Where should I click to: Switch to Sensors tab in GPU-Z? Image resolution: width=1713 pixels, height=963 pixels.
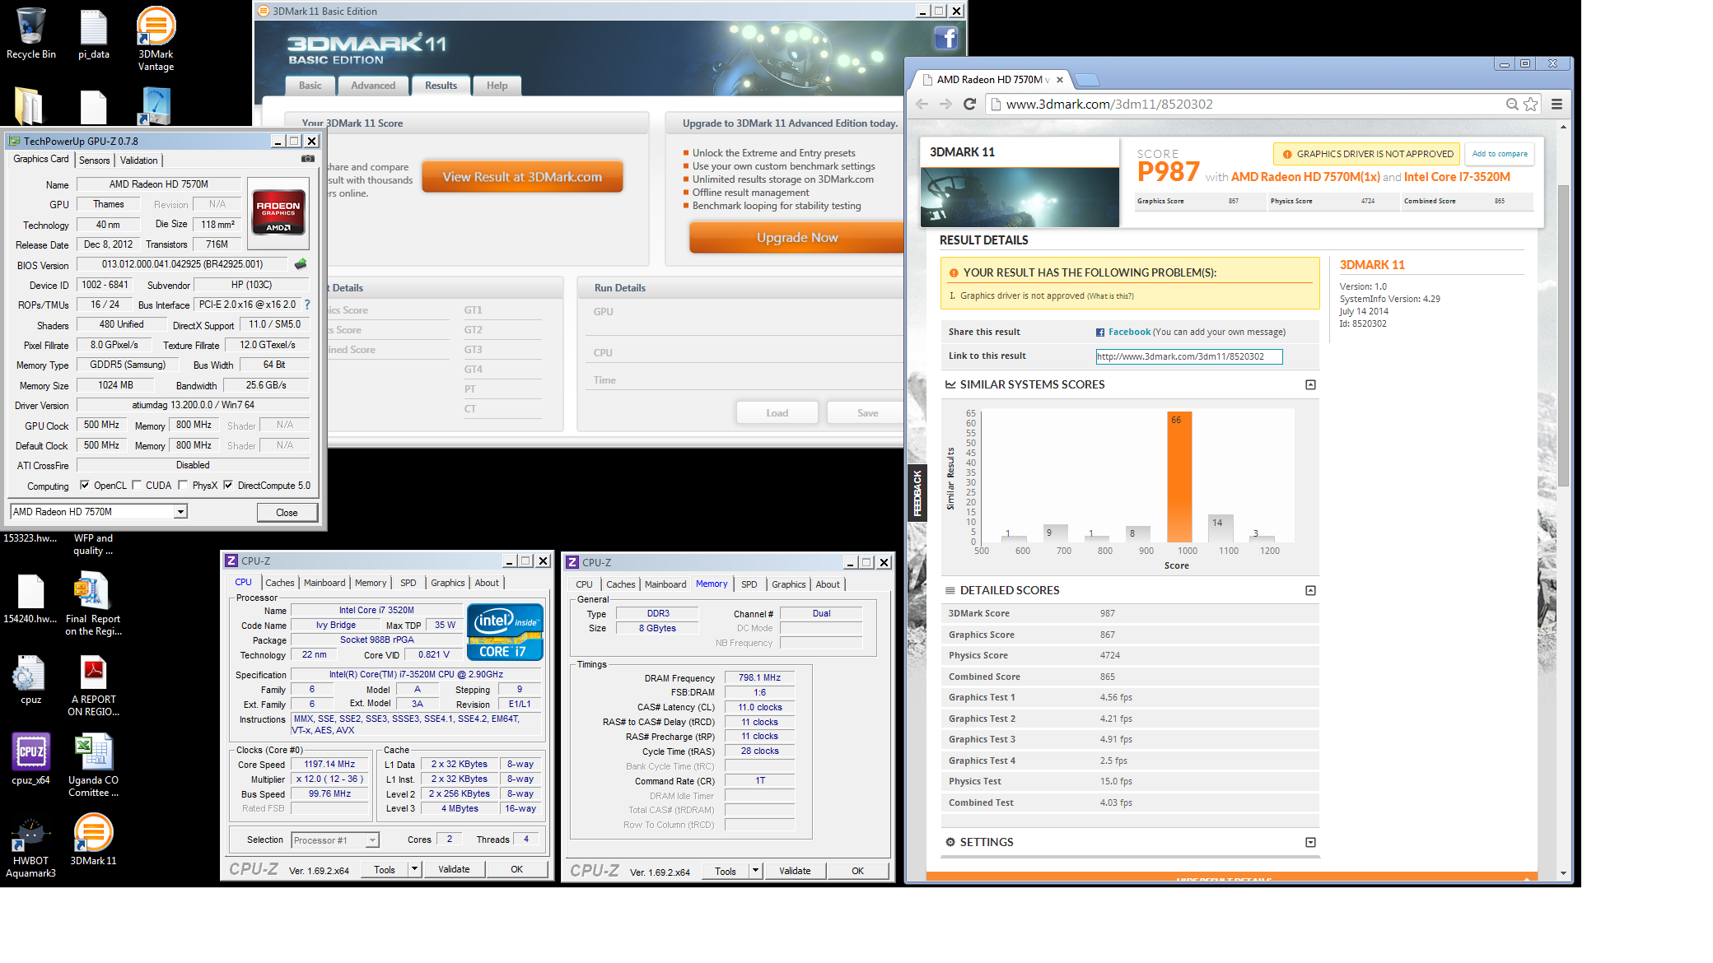95,160
